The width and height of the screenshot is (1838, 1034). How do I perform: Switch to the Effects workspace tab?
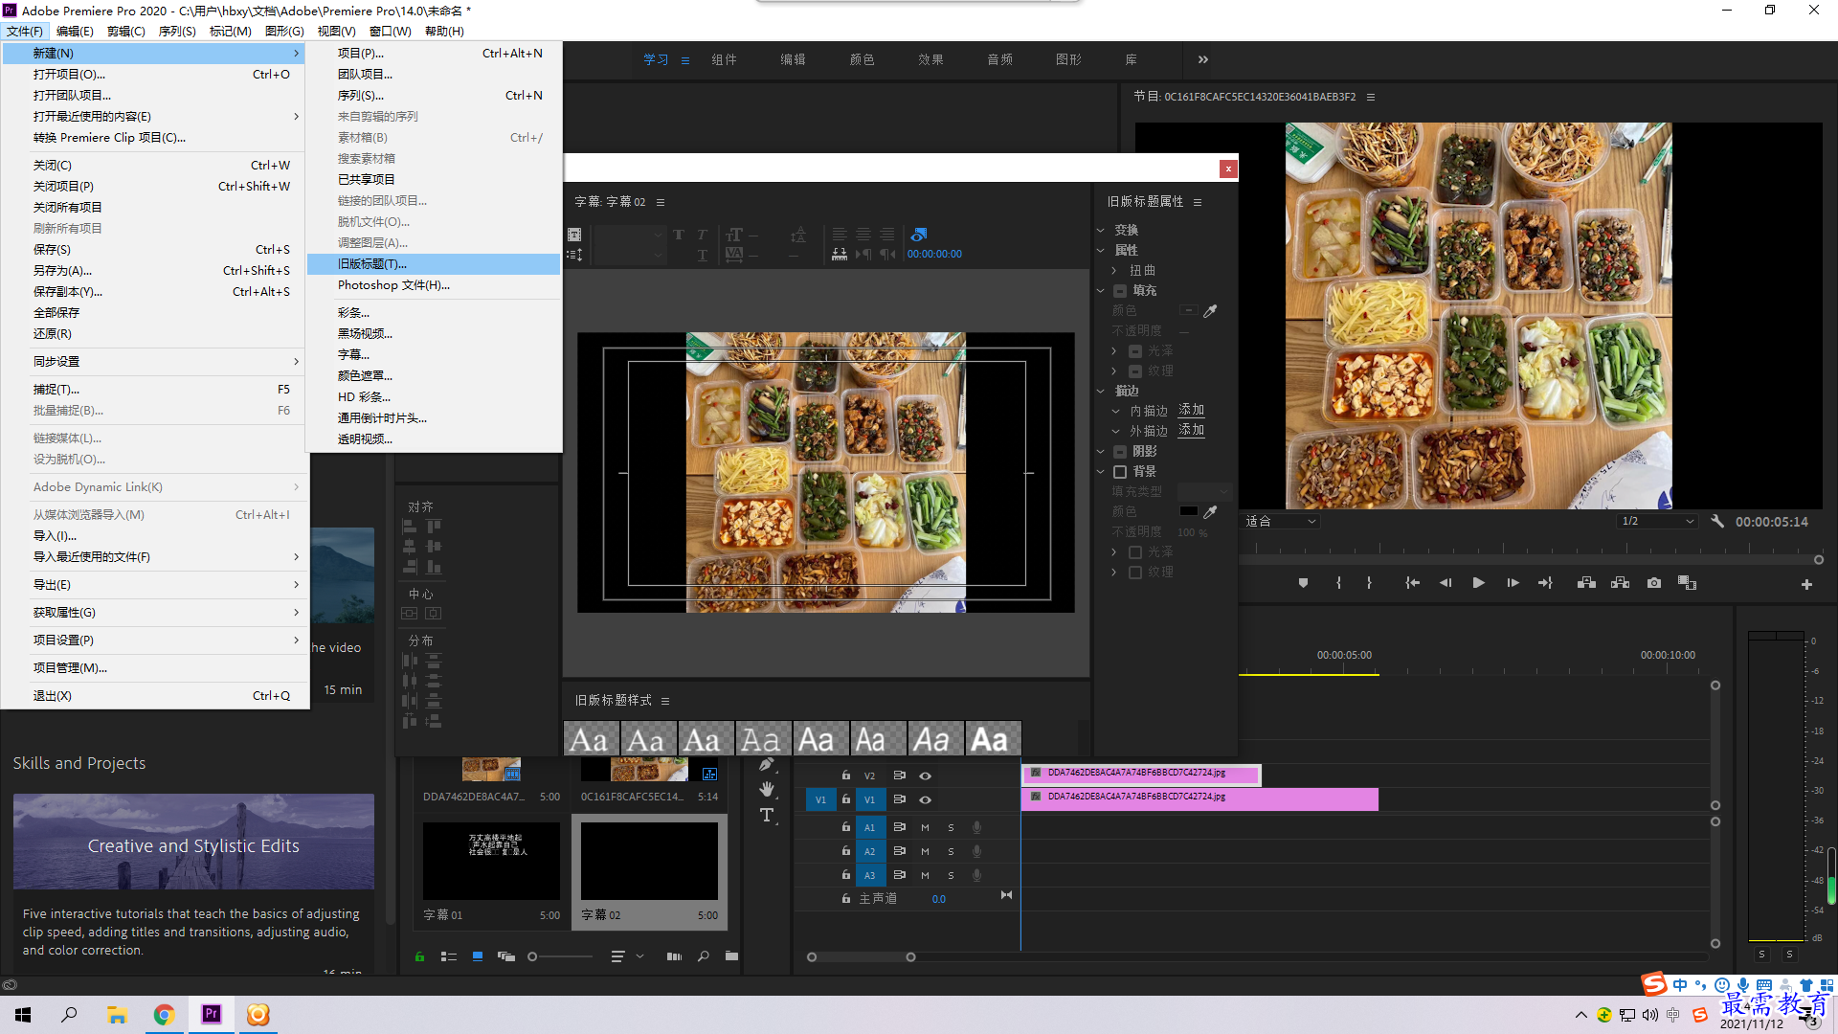930,59
